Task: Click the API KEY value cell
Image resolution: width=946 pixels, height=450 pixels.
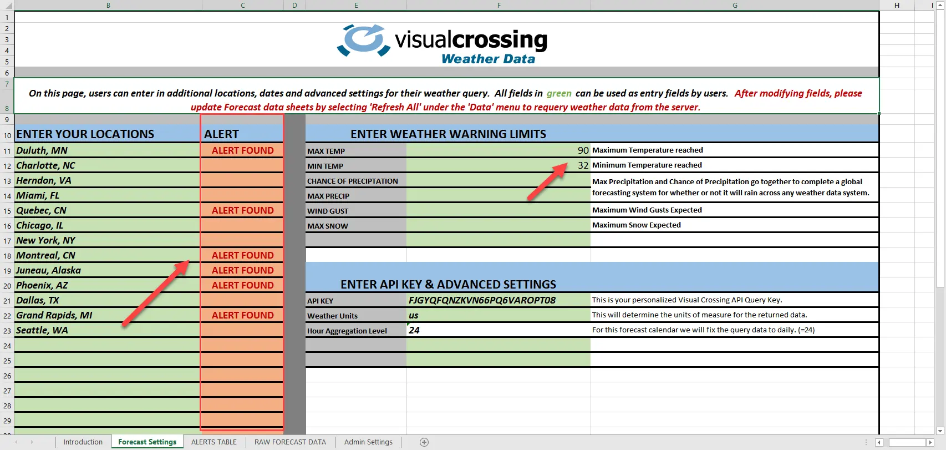Action: tap(498, 300)
